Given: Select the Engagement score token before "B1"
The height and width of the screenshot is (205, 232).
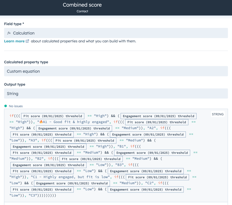Looking at the screenshot, I should (48, 147).
